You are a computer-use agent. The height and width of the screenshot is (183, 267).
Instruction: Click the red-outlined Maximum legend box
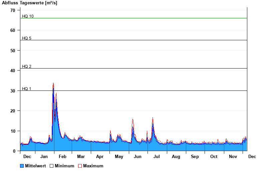80,166
